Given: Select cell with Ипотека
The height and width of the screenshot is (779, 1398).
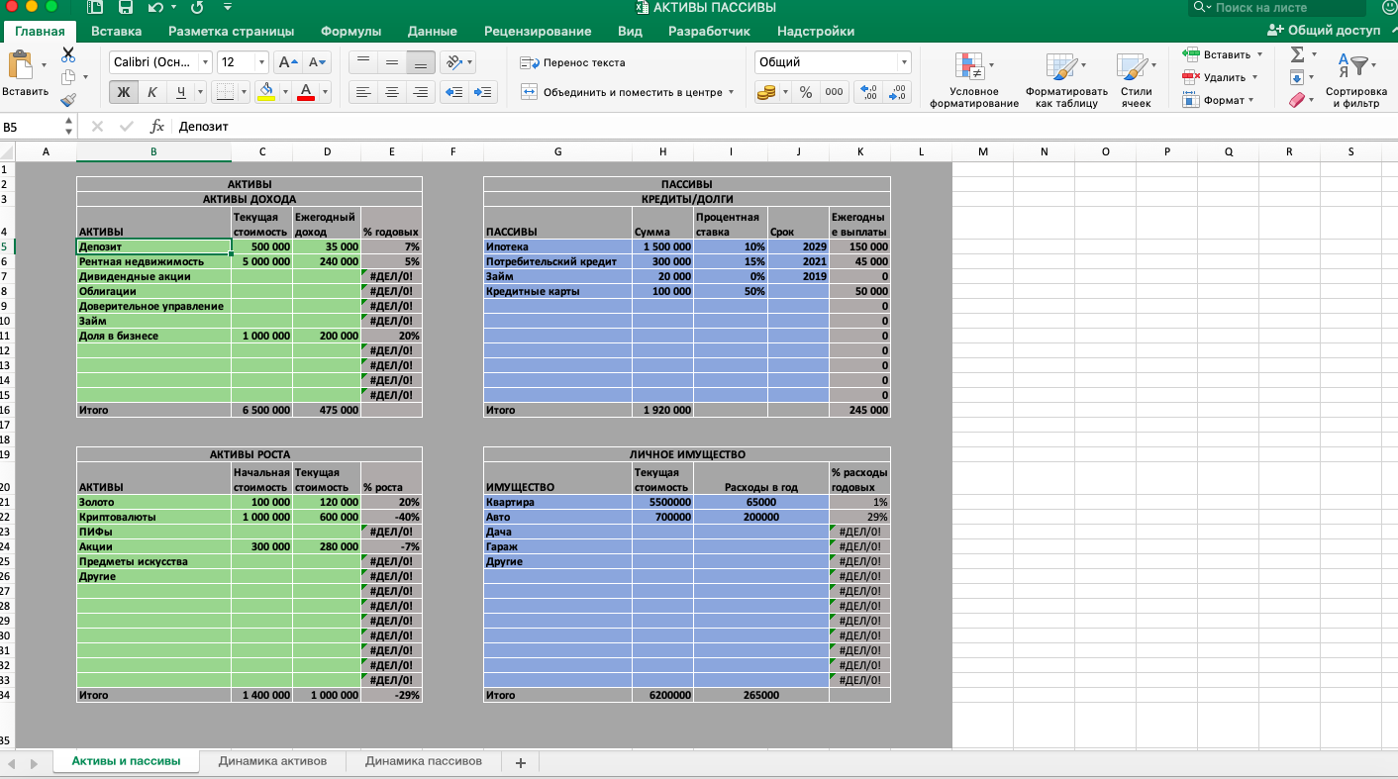Looking at the screenshot, I should pos(557,246).
